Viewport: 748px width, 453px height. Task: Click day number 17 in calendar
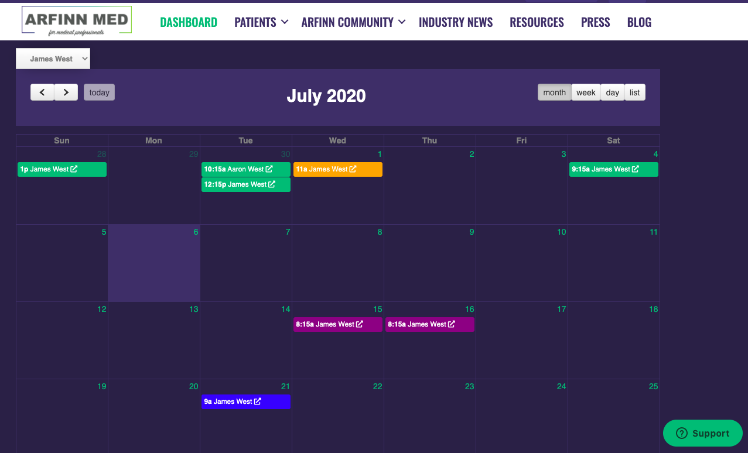562,309
